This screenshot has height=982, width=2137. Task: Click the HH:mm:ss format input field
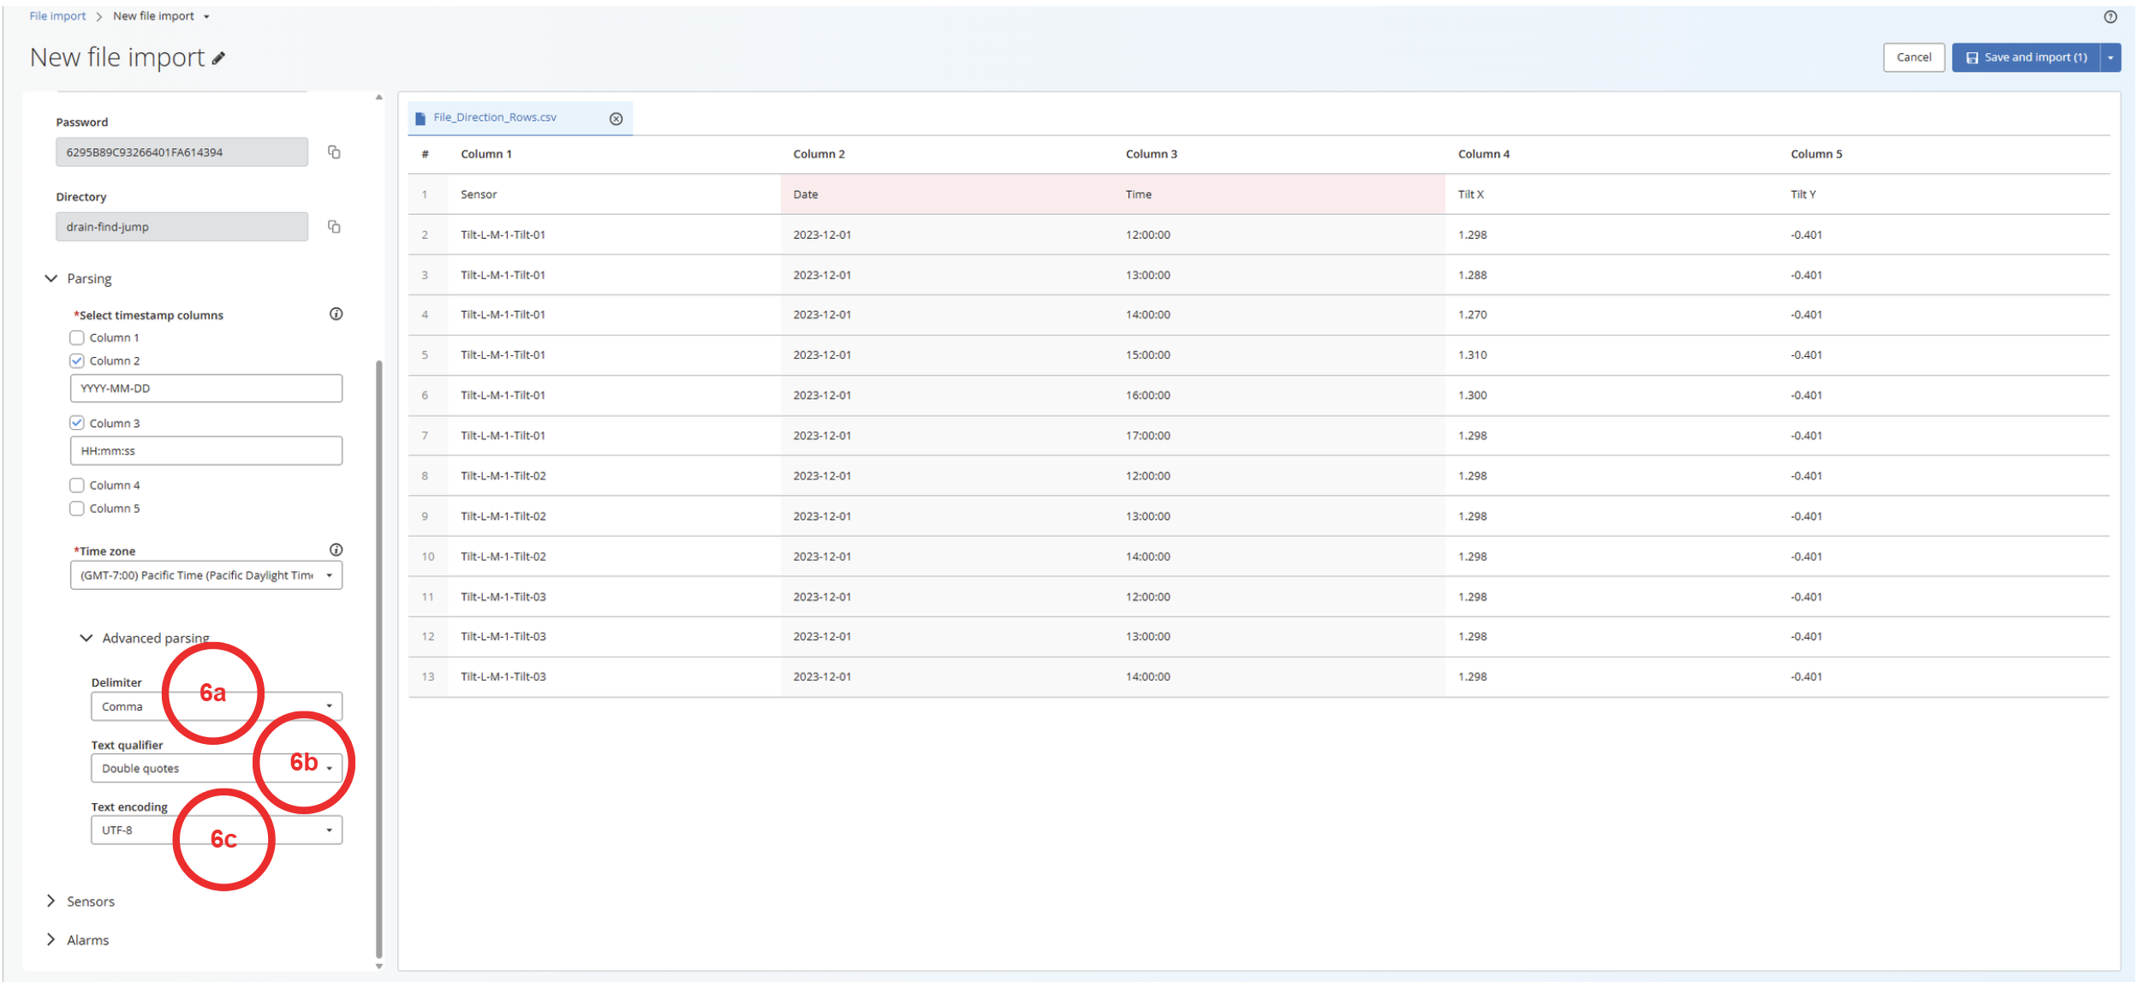(205, 450)
